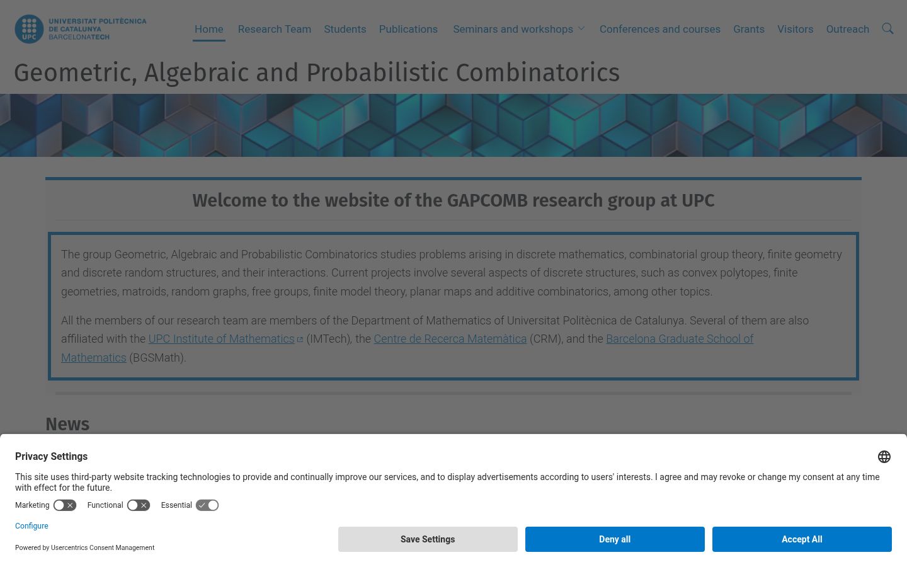Toggle the Functional consent switch
This screenshot has height=567, width=907.
pos(139,505)
